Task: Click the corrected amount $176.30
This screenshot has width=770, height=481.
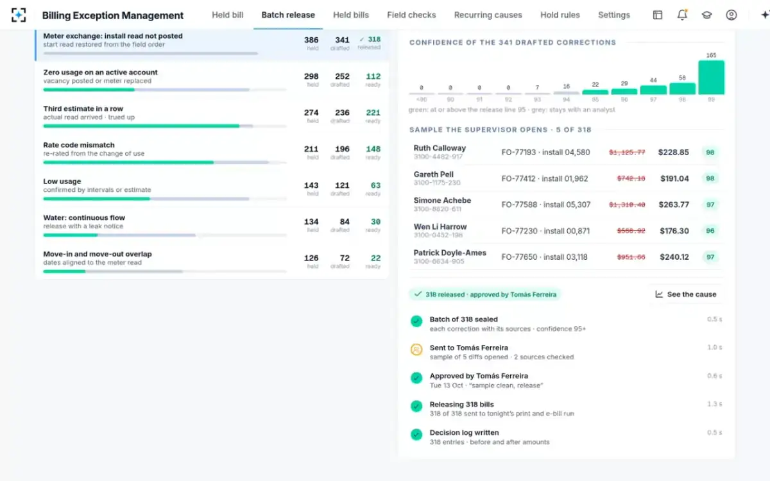Action: 674,231
